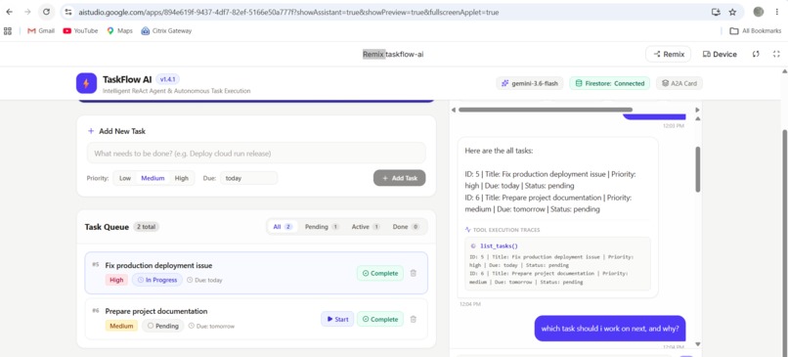This screenshot has height=357, width=788.
Task: Select Low priority
Action: coord(125,178)
